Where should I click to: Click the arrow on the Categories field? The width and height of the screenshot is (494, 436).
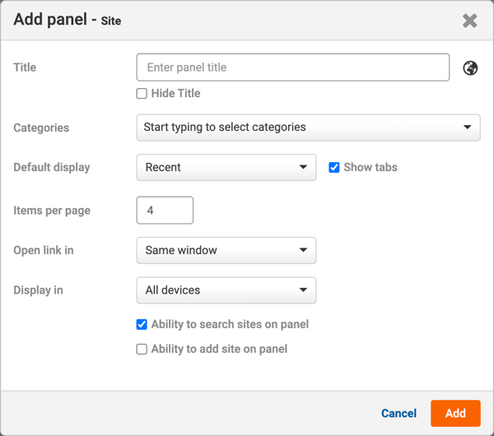[467, 128]
